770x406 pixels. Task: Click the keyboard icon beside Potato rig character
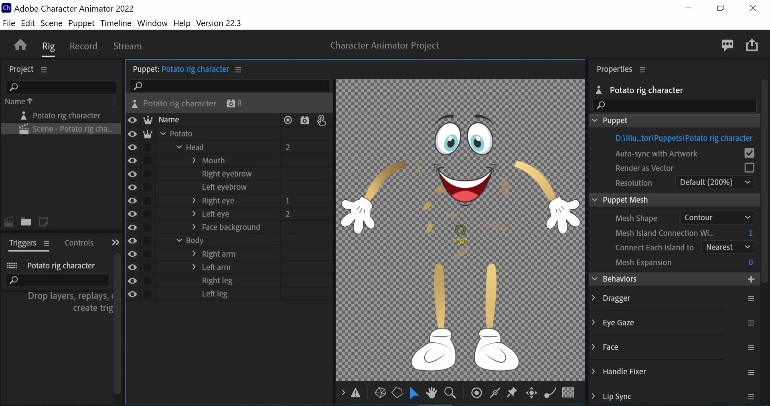coord(12,266)
